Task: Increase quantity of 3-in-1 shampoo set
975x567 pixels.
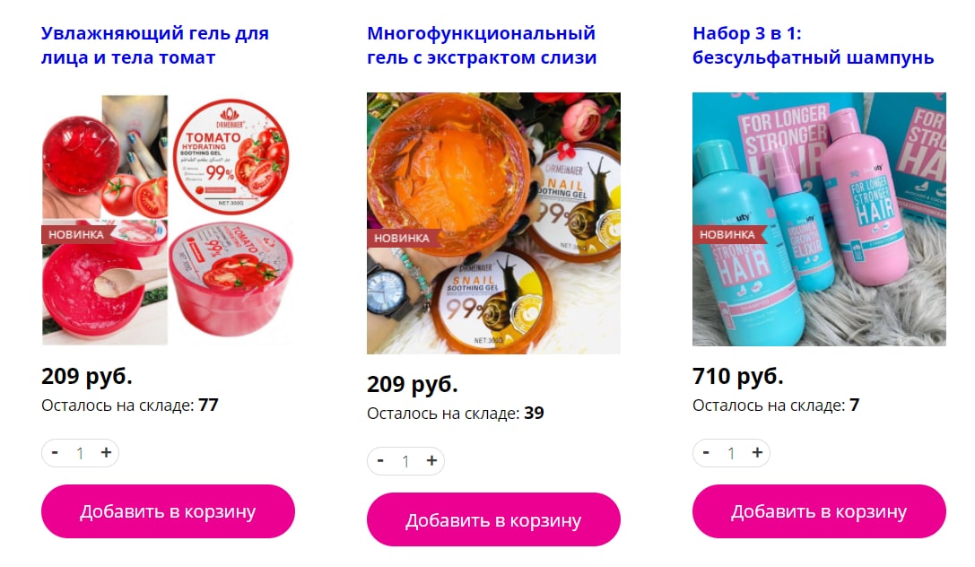Action: pyautogui.click(x=757, y=452)
